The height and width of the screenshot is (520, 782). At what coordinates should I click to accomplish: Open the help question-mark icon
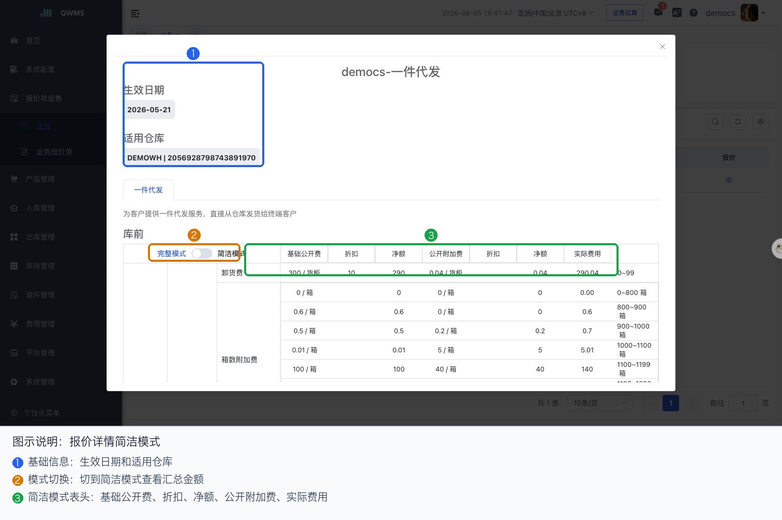click(x=694, y=13)
